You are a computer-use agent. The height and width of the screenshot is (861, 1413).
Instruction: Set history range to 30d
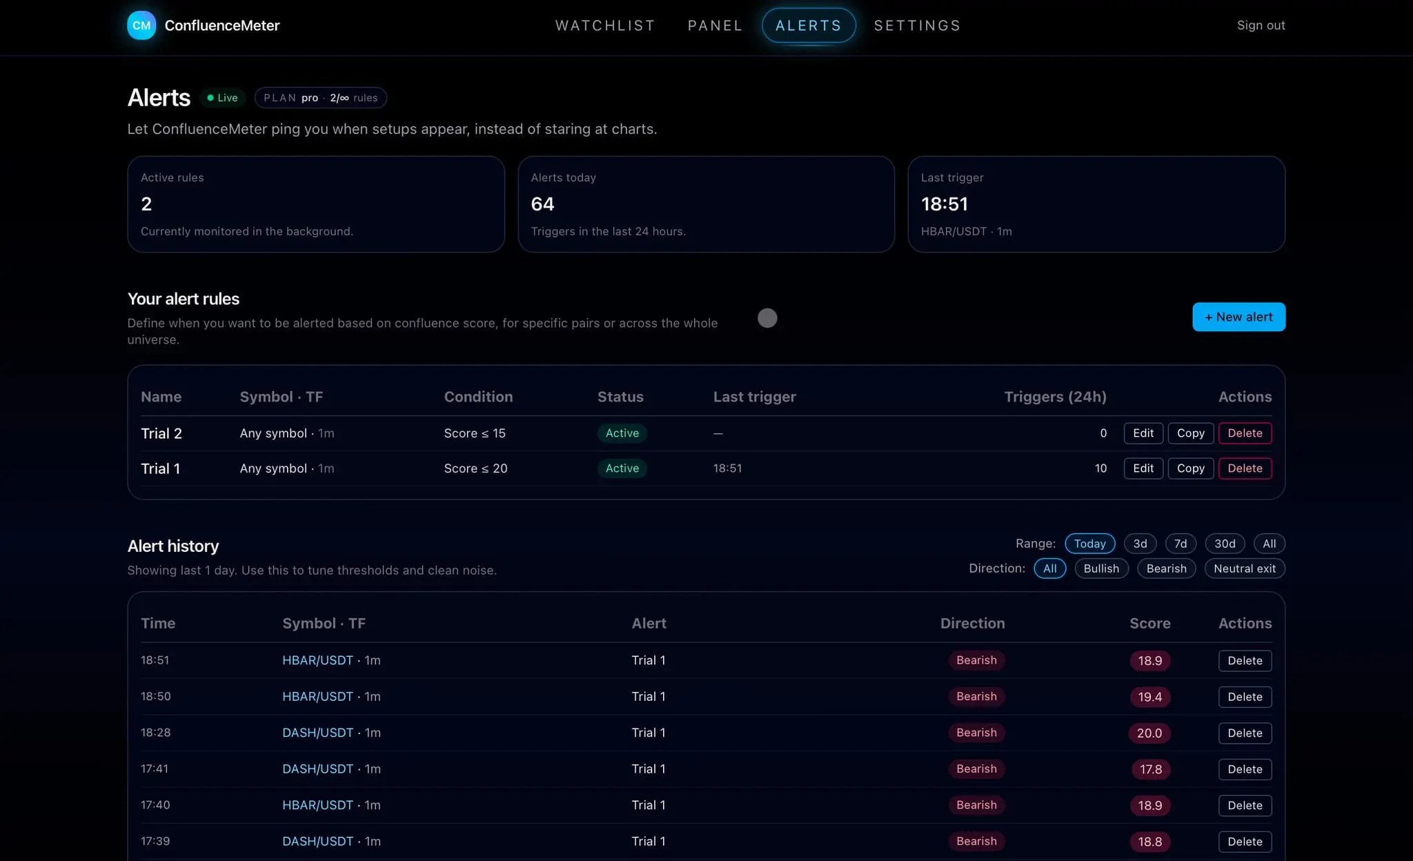click(x=1225, y=544)
